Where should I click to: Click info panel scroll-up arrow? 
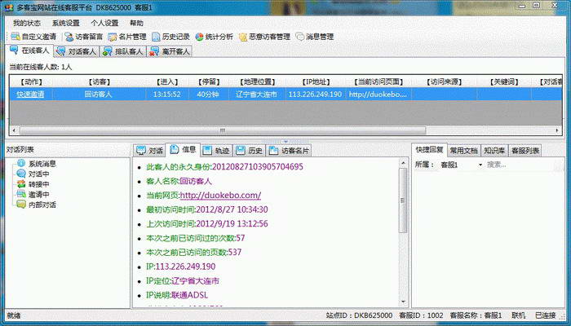tap(403, 163)
